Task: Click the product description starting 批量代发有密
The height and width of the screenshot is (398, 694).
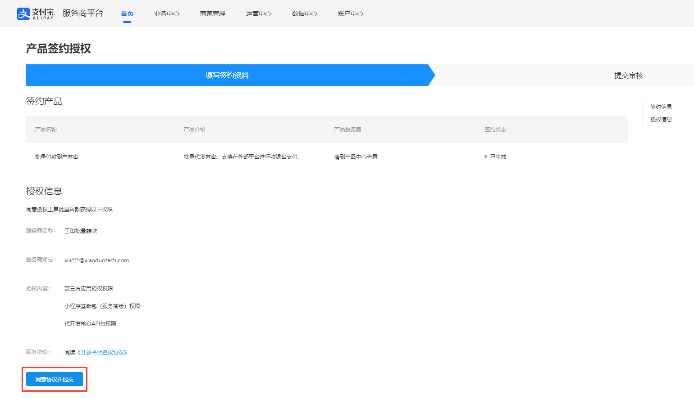Action: coord(242,157)
